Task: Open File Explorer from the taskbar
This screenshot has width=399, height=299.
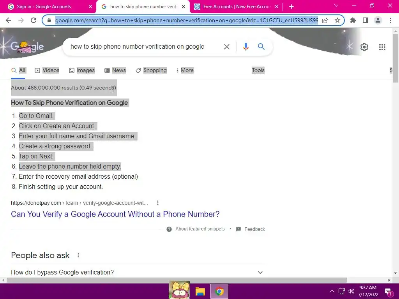Action: (200, 291)
